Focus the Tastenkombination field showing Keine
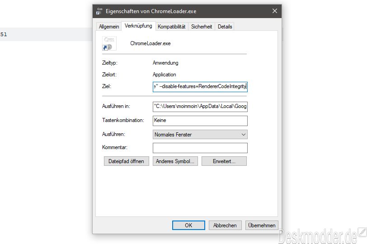The height and width of the screenshot is (244, 367). 200,121
